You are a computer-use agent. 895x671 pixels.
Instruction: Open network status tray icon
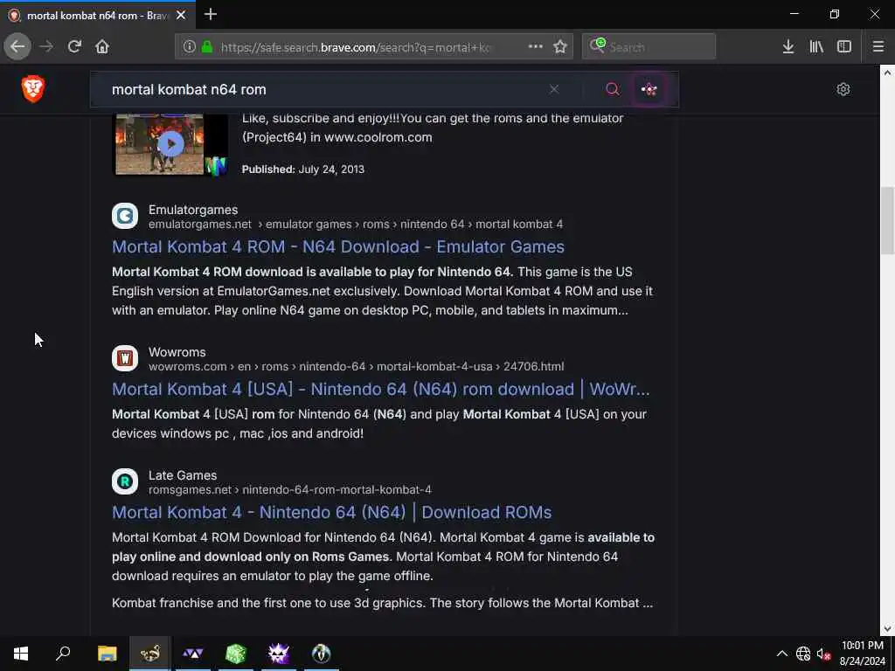[x=803, y=654]
